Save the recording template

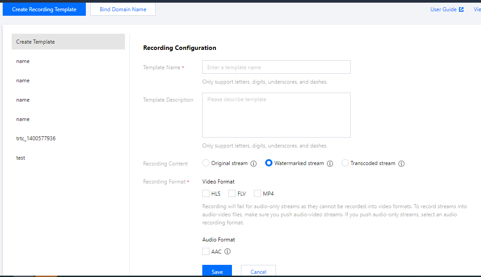pos(217,272)
